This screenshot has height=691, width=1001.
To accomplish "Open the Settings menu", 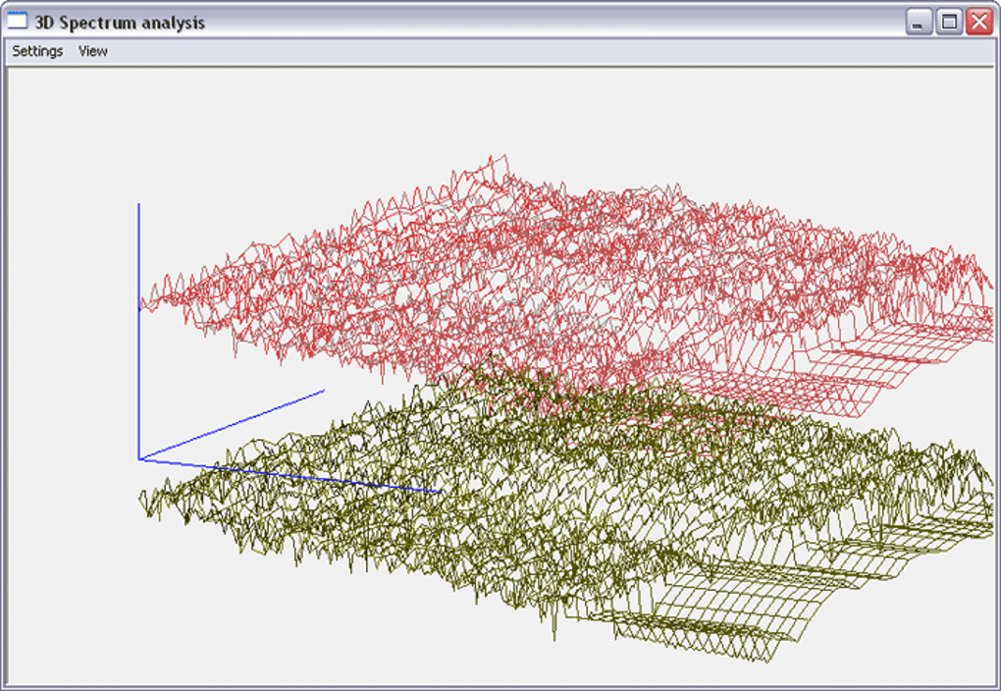I will pos(37,51).
